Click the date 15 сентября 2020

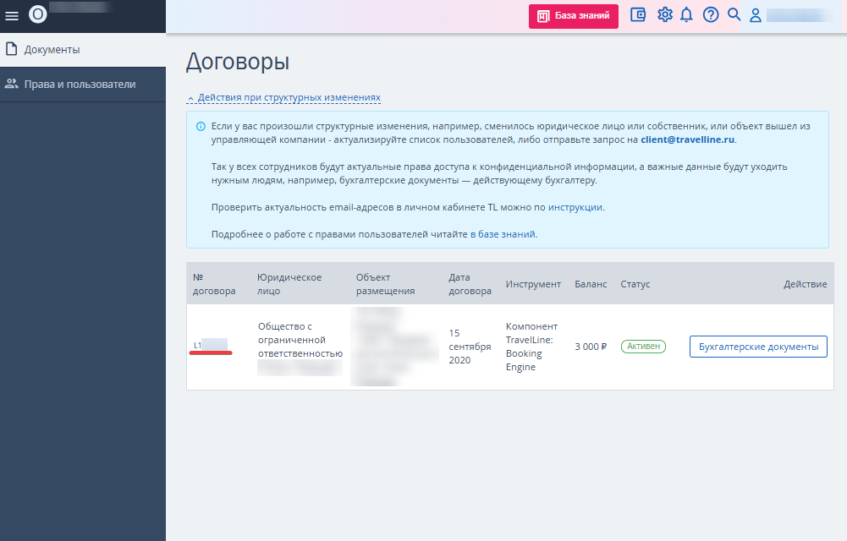coord(470,347)
